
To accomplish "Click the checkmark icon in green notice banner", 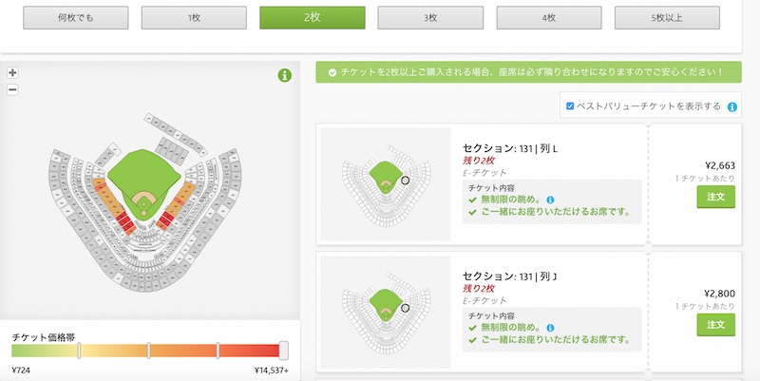I will click(332, 72).
